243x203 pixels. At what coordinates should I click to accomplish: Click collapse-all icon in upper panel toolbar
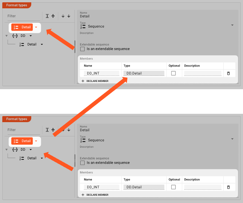click(x=53, y=16)
